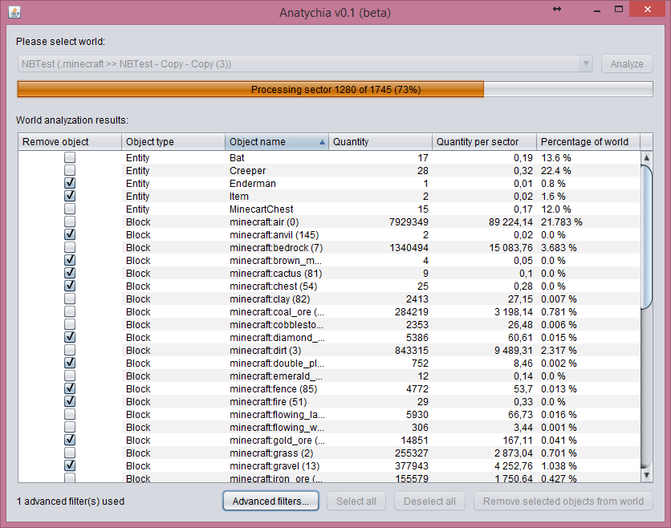Select the 'Enderman' object name cell
Screen dimensions: 671x528
[x=277, y=184]
